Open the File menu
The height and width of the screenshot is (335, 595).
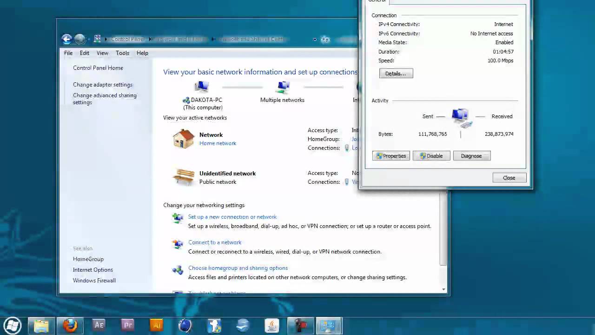[x=68, y=53]
